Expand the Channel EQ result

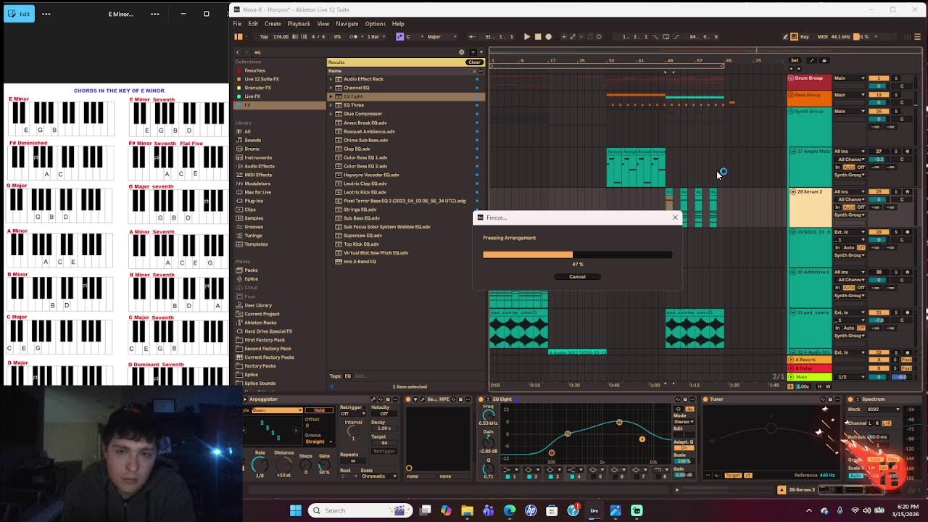pos(331,88)
